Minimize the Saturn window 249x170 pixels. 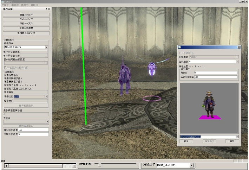240,2
